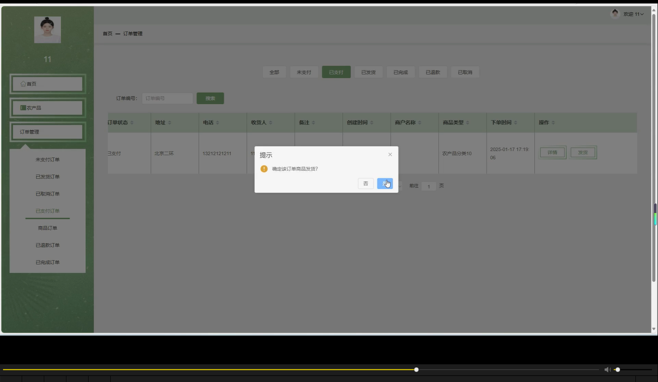Click the address cell 北京二环
The image size is (658, 382).
(164, 154)
